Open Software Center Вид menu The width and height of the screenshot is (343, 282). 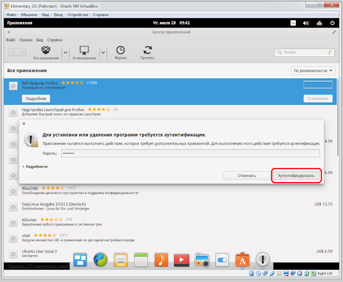click(x=40, y=40)
